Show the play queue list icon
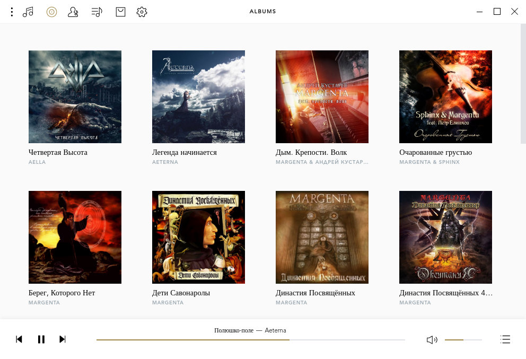Image resolution: width=526 pixels, height=359 pixels. [505, 339]
